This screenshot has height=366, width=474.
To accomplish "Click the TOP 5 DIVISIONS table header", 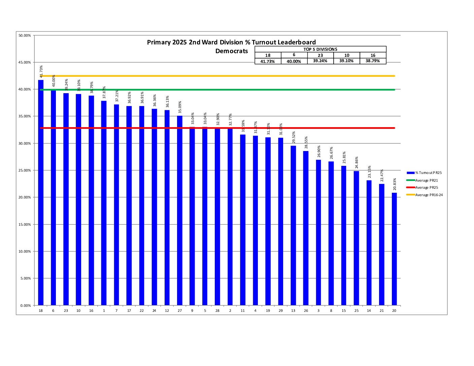I will pos(320,49).
